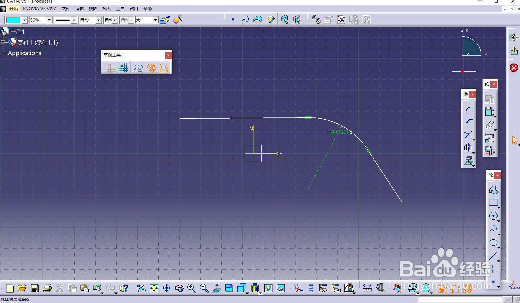This screenshot has width=520, height=303.
Task: Select the Mirror tool
Action: 468,148
